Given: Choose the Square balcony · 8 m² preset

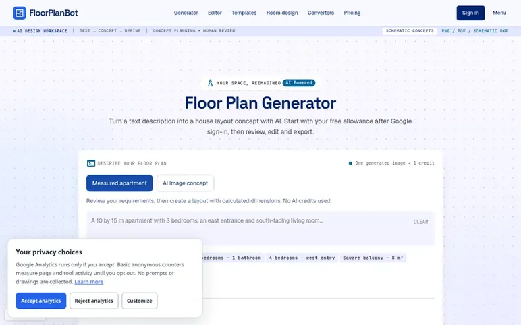Looking at the screenshot, I should (x=373, y=258).
